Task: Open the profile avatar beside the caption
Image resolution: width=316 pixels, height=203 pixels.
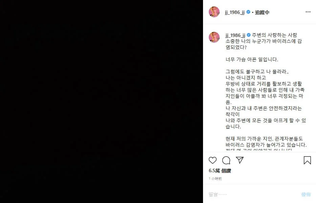Action: click(214, 37)
